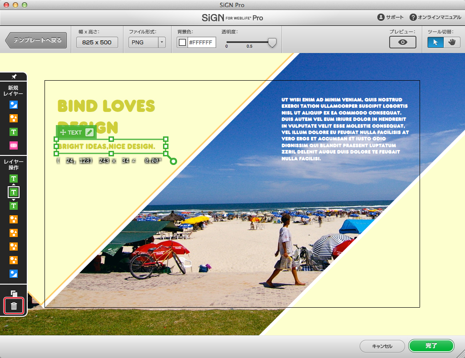Pin the layer sidebar panel
Viewport: 465px width, 358px height.
[x=14, y=77]
